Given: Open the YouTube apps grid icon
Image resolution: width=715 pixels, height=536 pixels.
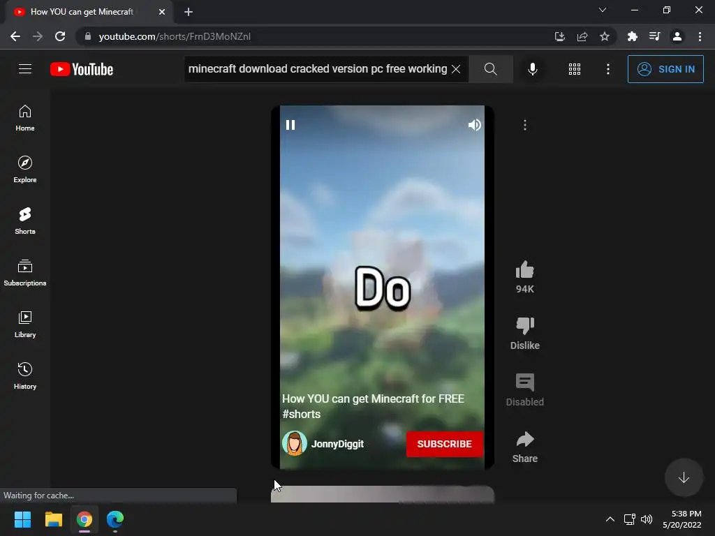Looking at the screenshot, I should 575,69.
